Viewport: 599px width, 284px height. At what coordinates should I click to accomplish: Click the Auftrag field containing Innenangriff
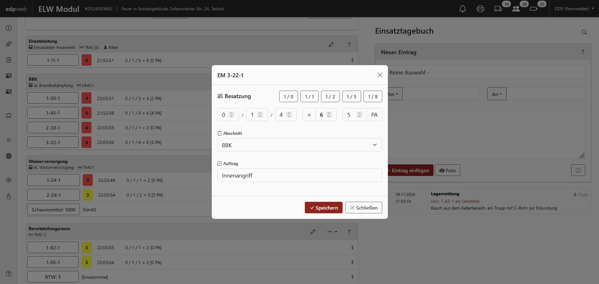click(x=299, y=175)
